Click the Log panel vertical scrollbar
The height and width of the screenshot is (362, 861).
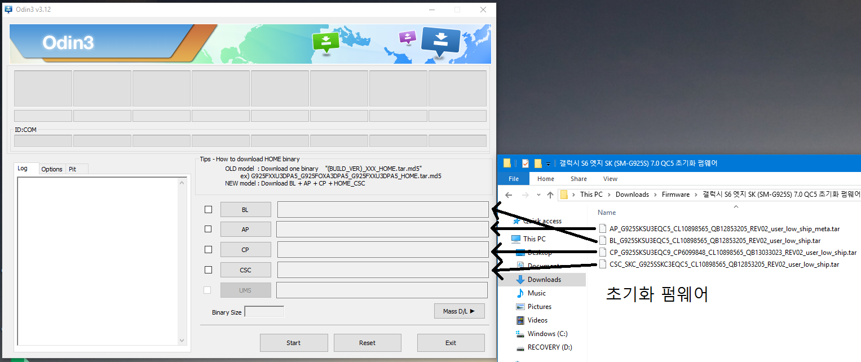tap(182, 261)
